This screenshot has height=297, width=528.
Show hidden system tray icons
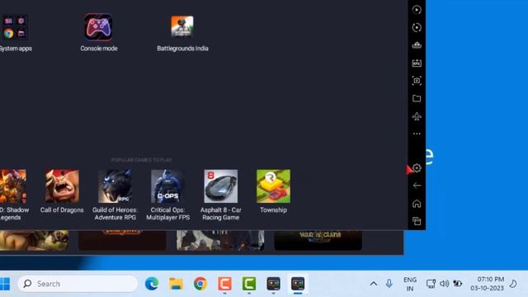point(374,284)
